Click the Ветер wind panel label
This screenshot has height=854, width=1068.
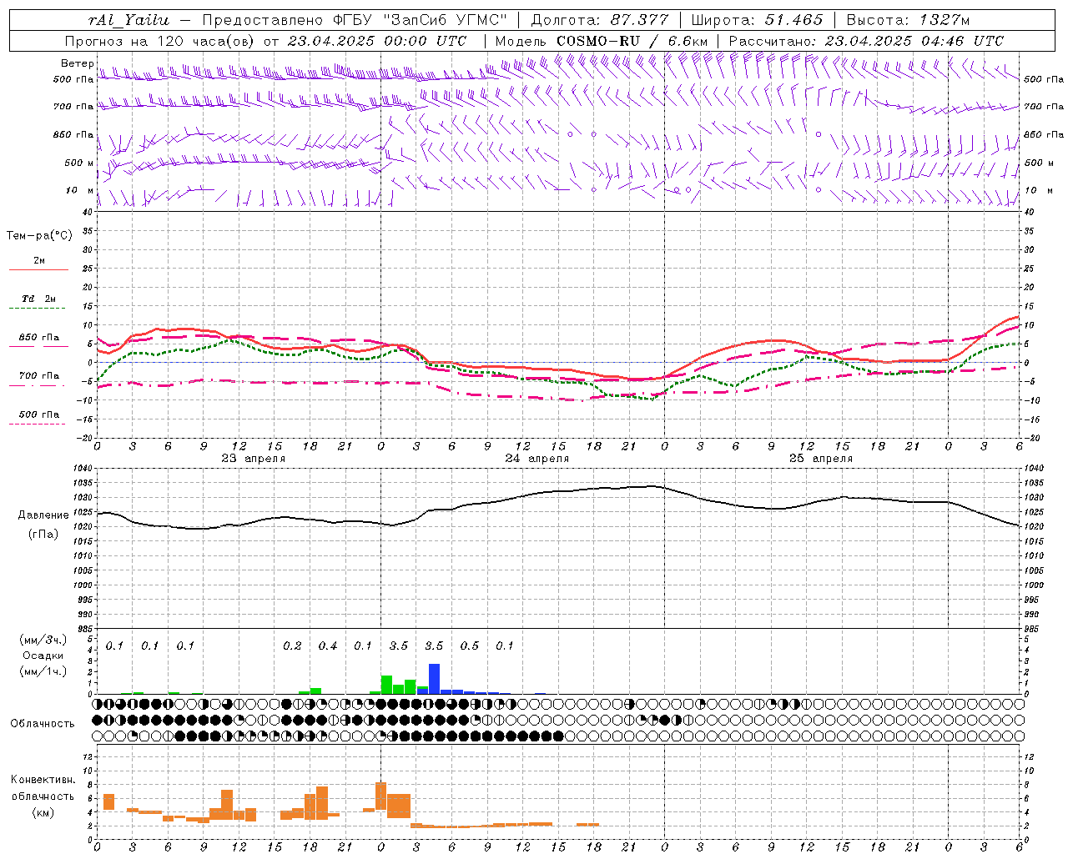pos(77,63)
